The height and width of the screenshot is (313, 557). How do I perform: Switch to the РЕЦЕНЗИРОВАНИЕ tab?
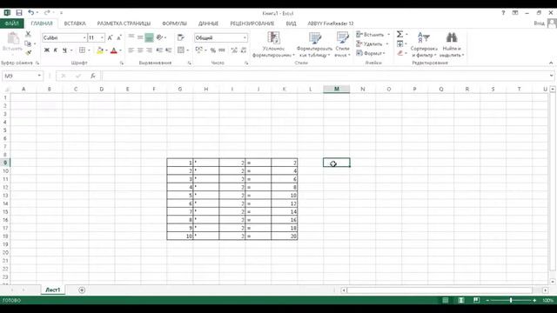[252, 23]
